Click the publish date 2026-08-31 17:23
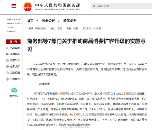The width and height of the screenshot is (152, 130). coord(92,29)
